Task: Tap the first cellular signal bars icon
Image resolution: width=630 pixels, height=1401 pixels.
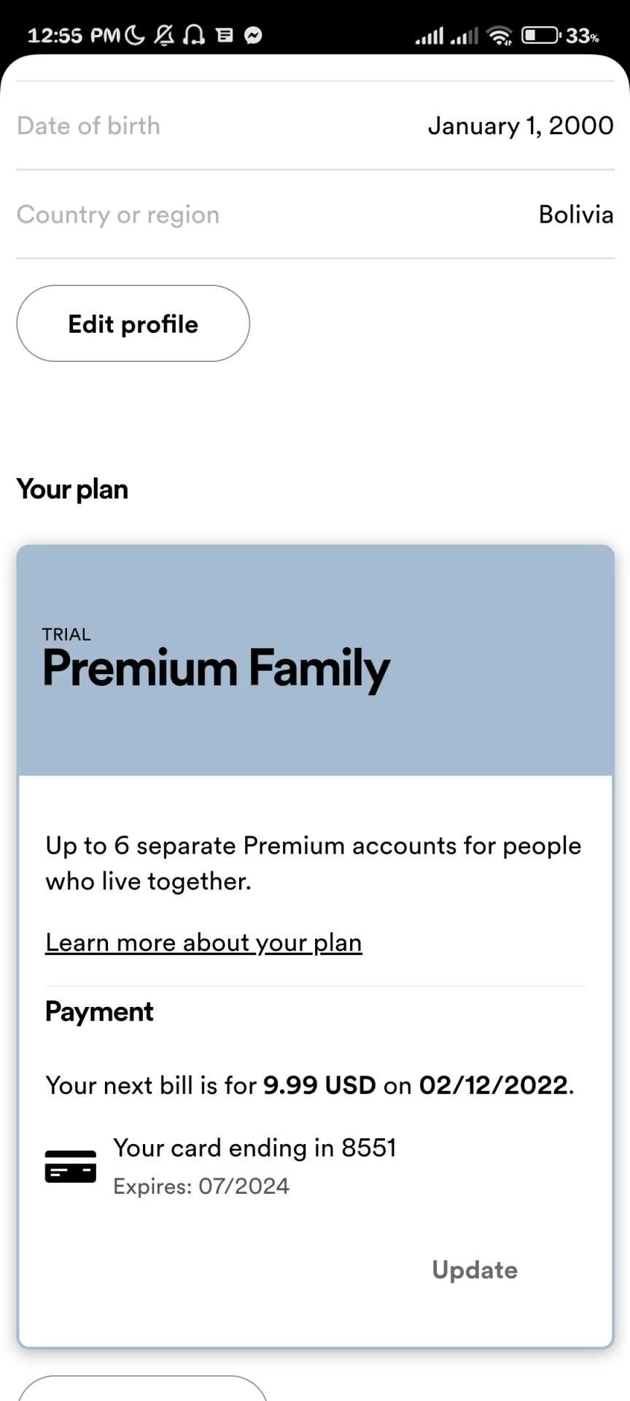Action: coord(429,36)
